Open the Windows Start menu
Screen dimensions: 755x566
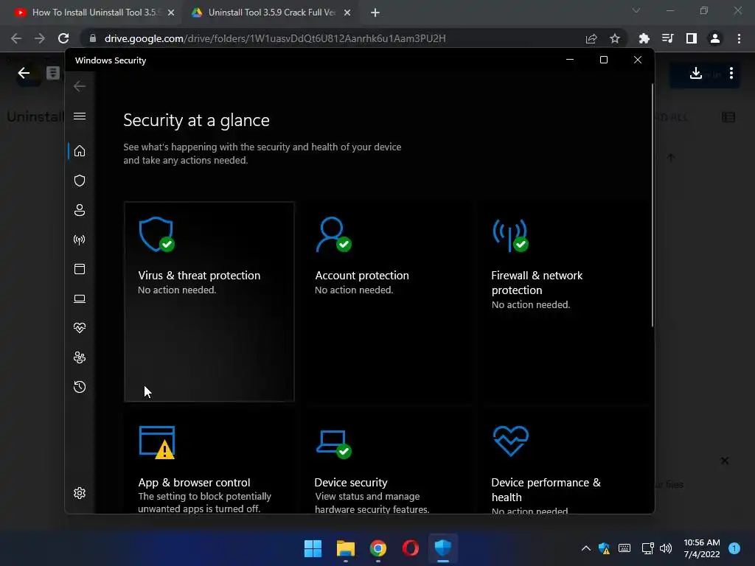click(x=313, y=548)
